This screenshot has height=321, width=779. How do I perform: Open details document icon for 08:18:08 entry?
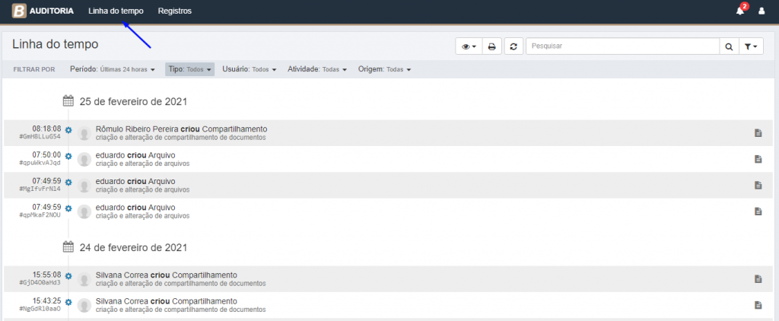(x=758, y=133)
